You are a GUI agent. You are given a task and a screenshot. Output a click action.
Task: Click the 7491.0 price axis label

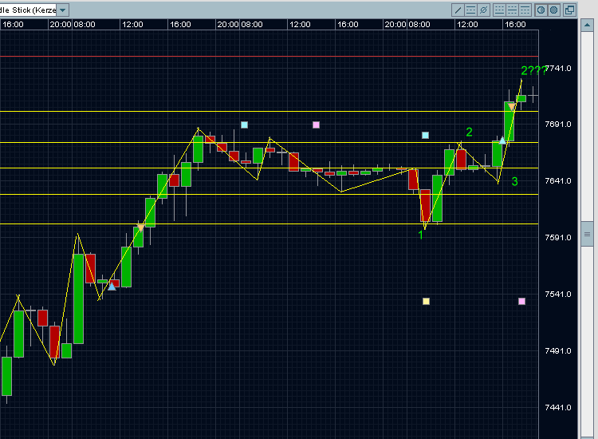pos(558,350)
